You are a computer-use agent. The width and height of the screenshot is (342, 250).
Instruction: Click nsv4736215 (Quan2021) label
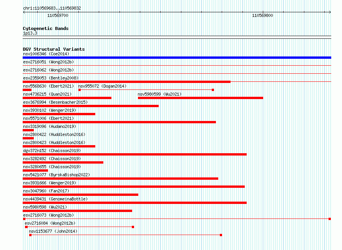tap(47, 94)
